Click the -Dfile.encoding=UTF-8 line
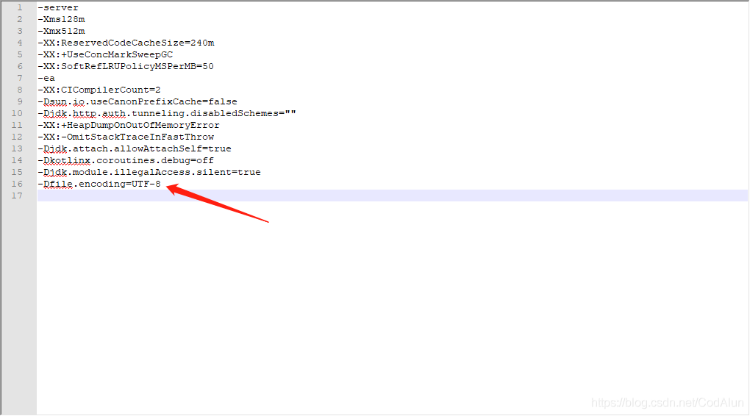 99,184
